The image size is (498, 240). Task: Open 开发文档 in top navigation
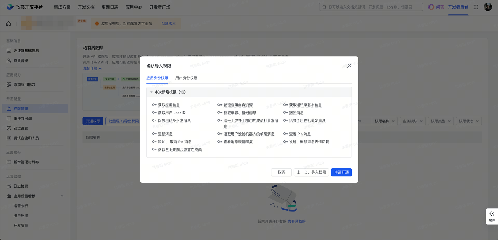pos(86,7)
